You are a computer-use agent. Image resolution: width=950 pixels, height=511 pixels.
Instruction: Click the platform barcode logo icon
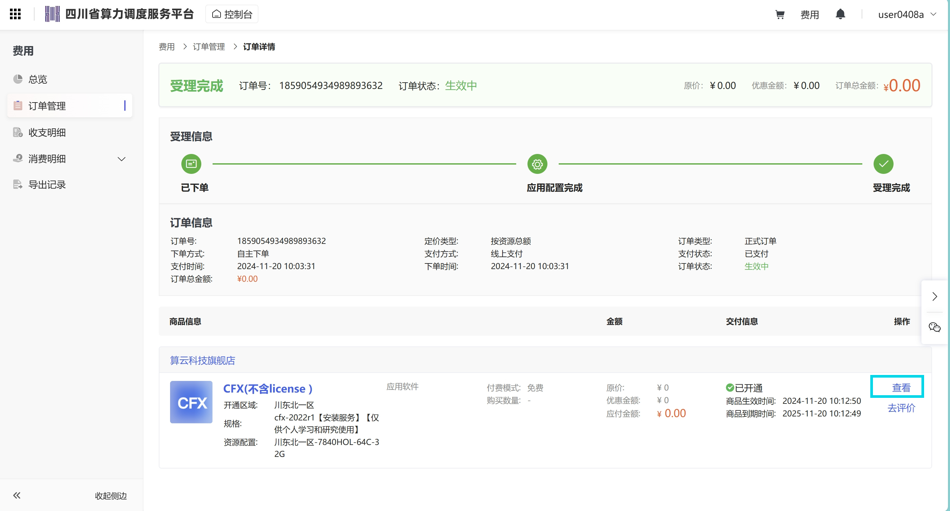point(52,14)
